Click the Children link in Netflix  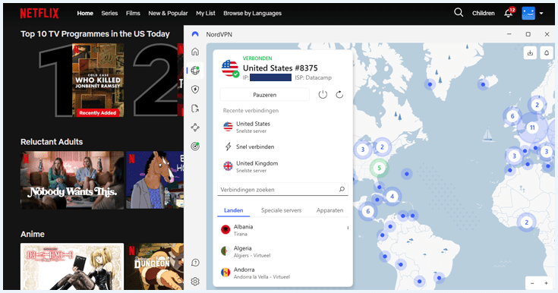tap(484, 13)
